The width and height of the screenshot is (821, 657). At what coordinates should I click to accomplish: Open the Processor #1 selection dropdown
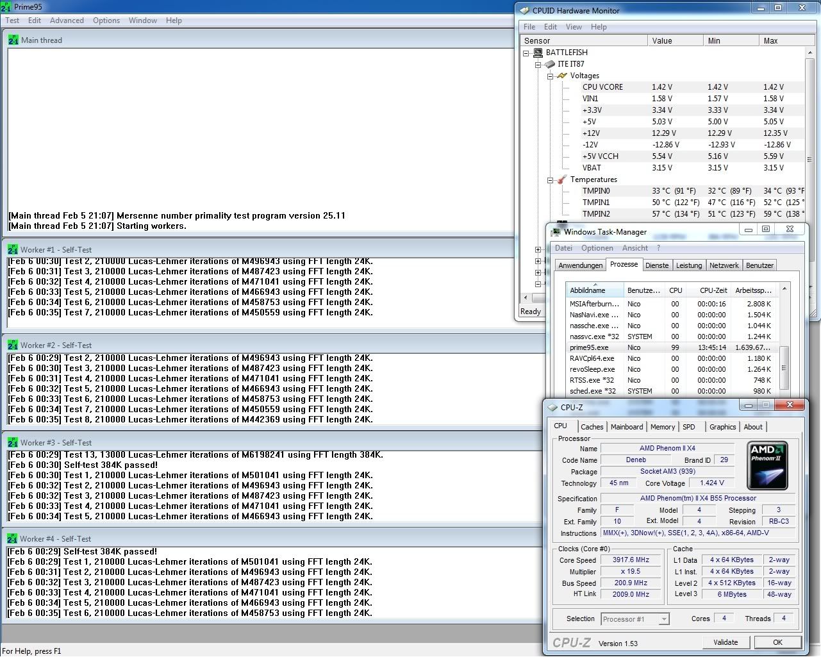[x=664, y=619]
